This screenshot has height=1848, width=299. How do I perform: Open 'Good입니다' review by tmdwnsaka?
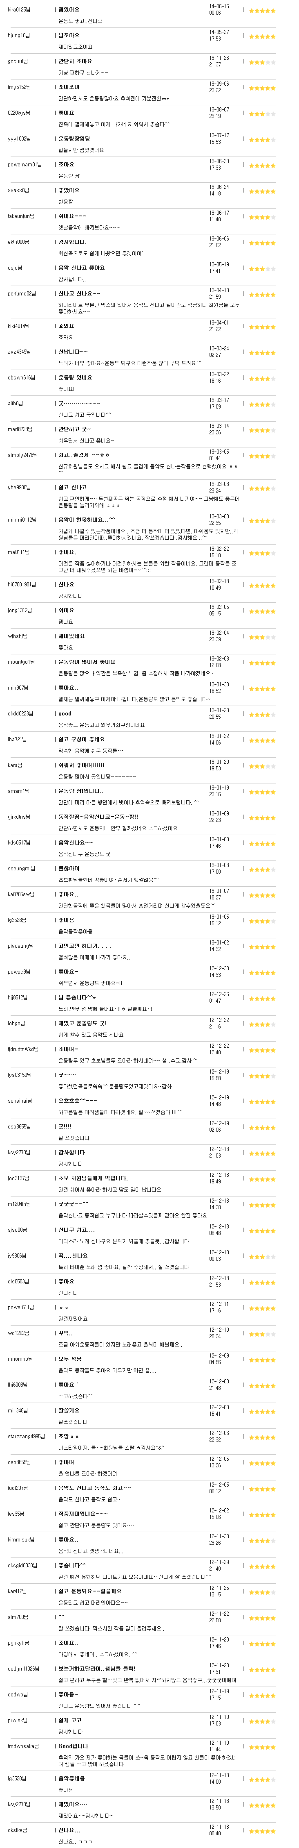tap(74, 1746)
